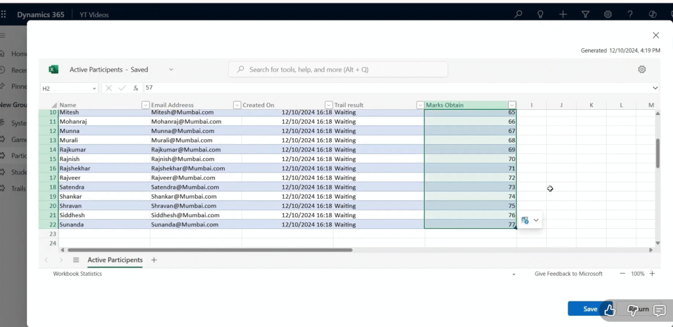Click the search for tools box
The image size is (673, 327).
(338, 69)
